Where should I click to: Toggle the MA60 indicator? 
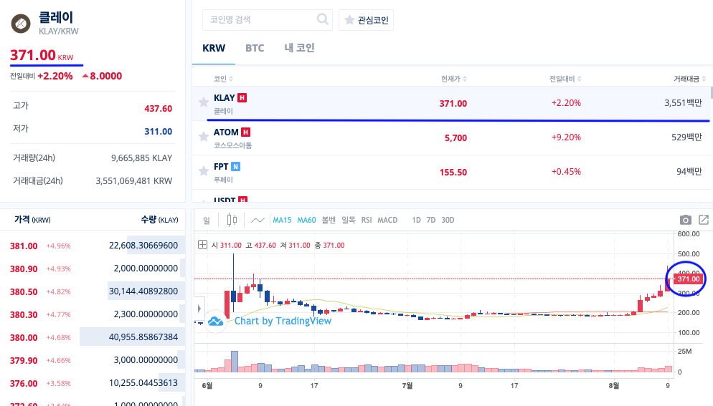pyautogui.click(x=306, y=220)
